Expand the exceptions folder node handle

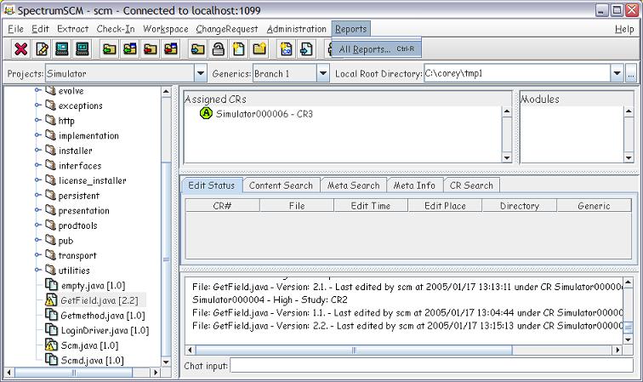38,105
